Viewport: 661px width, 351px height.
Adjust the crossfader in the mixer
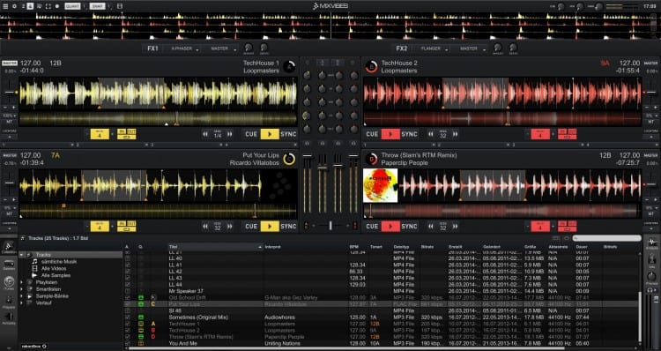330,226
